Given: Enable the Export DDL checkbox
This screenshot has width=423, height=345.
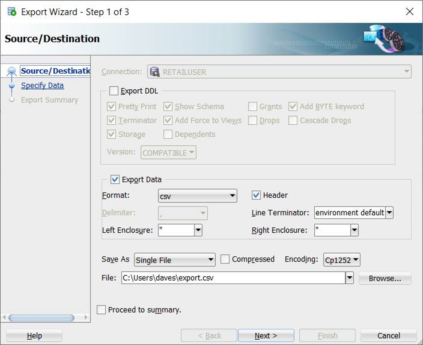Looking at the screenshot, I should point(114,91).
